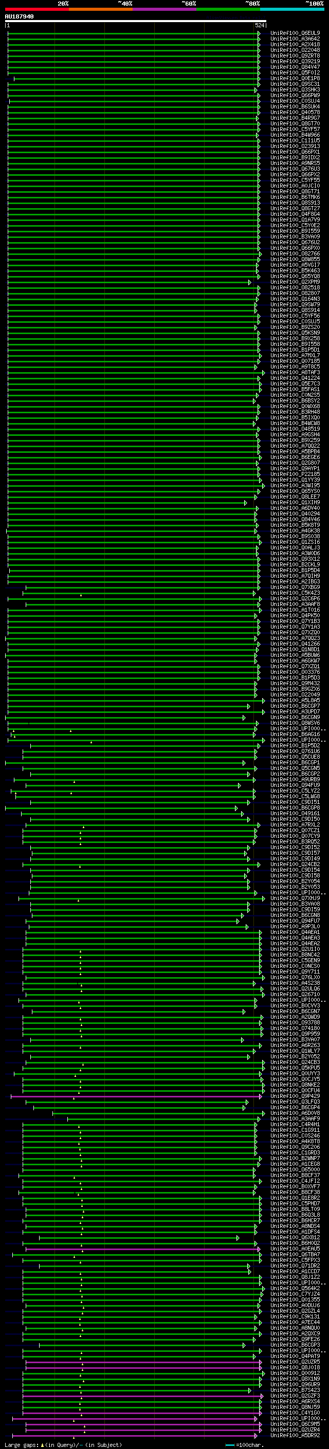Select label UniRef100_B6SUK4

click(x=295, y=107)
